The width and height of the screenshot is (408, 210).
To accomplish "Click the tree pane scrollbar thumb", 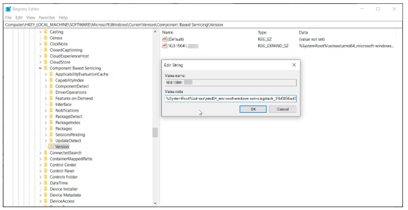I will (155, 133).
